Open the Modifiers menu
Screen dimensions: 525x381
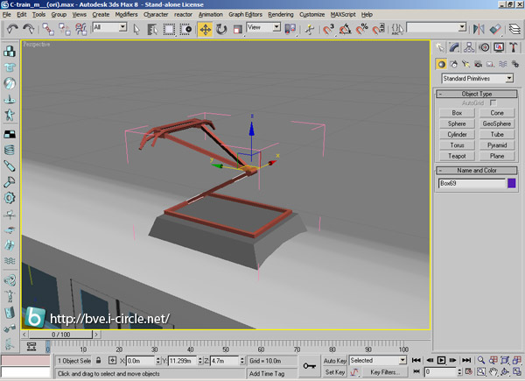point(126,15)
